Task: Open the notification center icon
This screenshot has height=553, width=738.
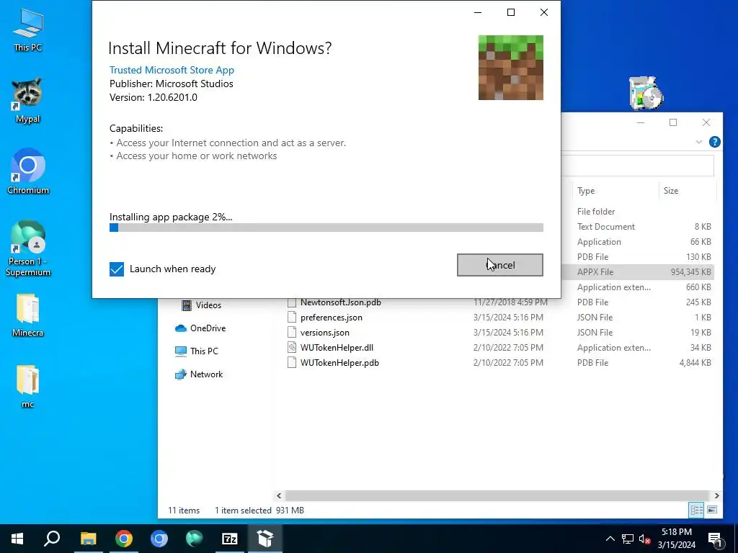Action: (716, 539)
